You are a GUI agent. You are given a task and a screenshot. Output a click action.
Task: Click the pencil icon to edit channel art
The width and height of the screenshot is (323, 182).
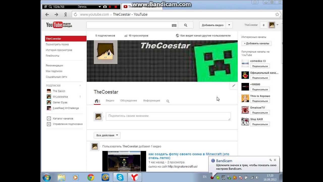tap(234, 86)
